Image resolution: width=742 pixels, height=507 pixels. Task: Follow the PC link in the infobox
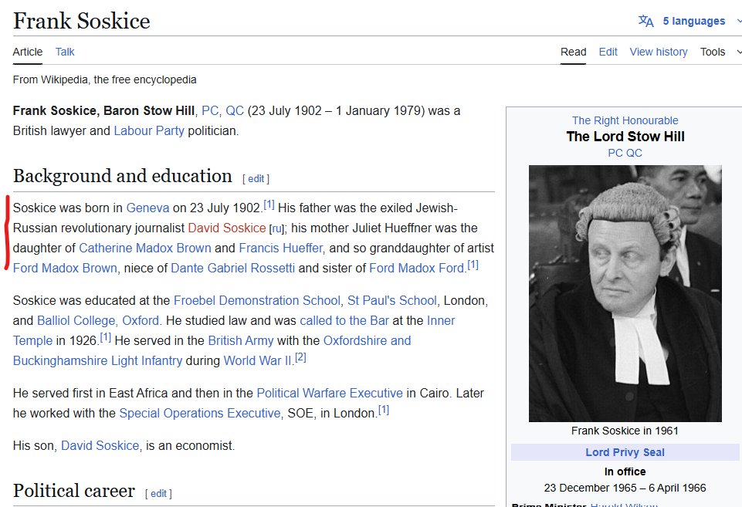(615, 154)
